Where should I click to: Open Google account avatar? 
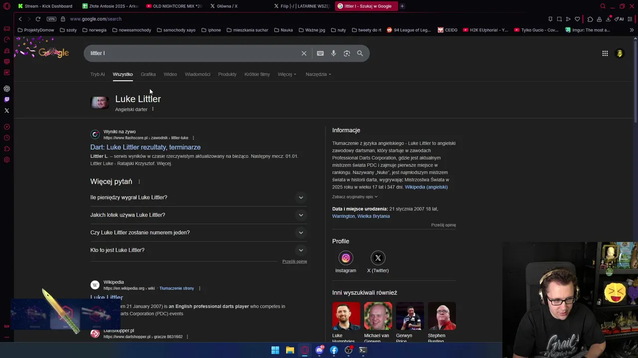(620, 53)
